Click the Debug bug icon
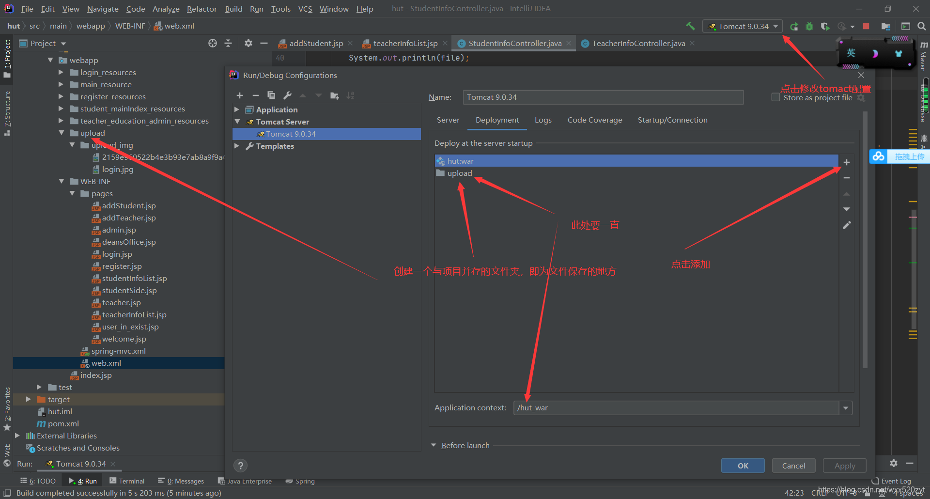The image size is (930, 499). click(x=809, y=26)
